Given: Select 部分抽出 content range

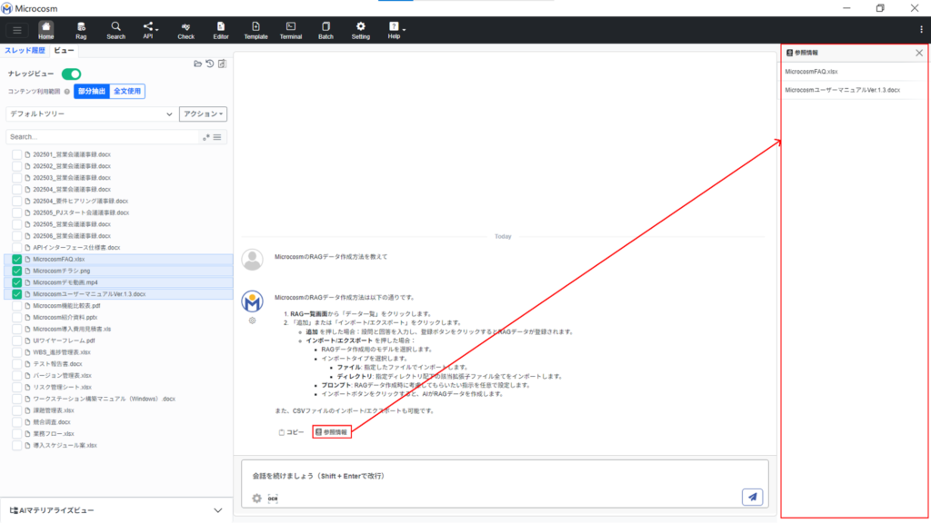Looking at the screenshot, I should [x=92, y=92].
